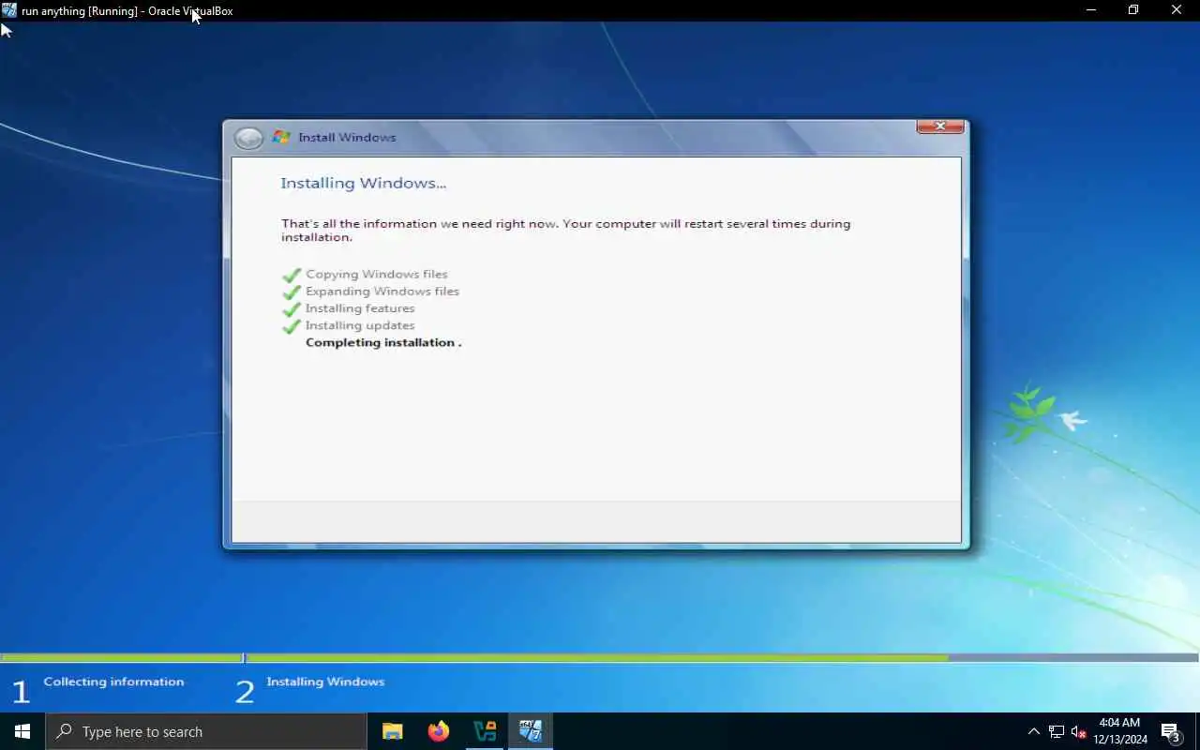Click the "Copying Windows files" step
Image resolution: width=1200 pixels, height=750 pixels.
coord(377,274)
